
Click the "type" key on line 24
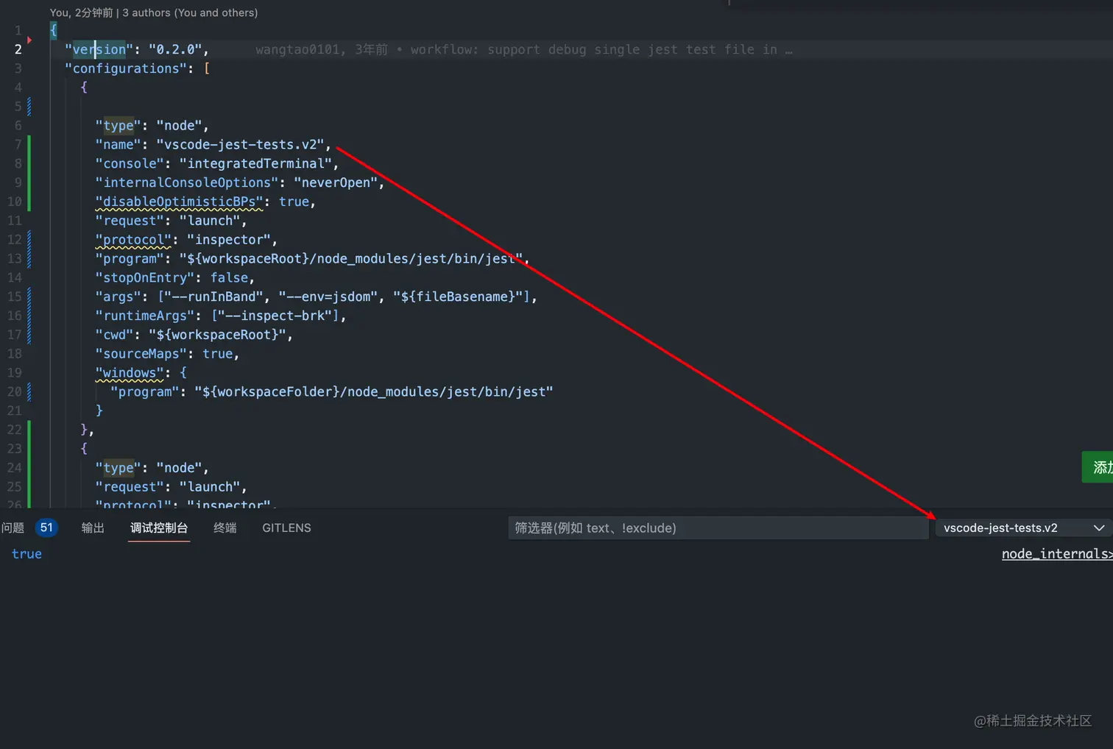click(x=119, y=468)
